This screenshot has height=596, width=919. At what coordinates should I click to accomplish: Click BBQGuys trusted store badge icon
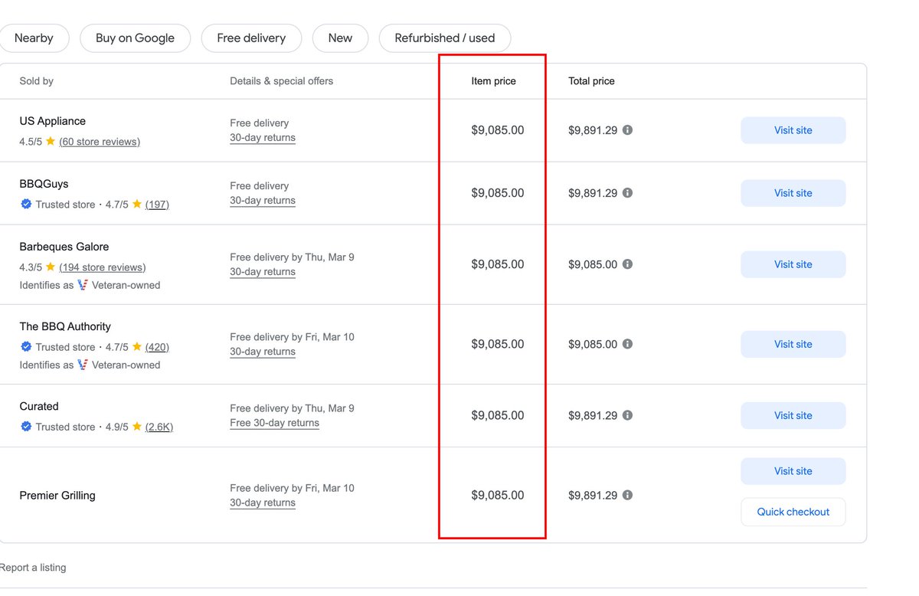click(x=26, y=205)
